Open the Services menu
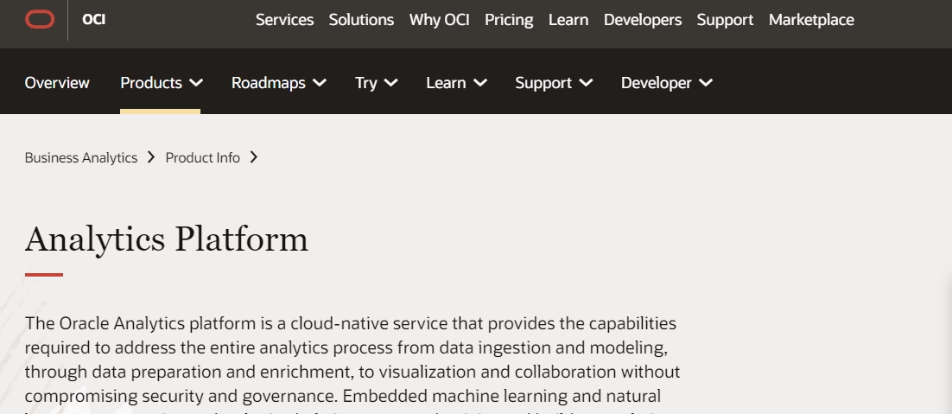The image size is (952, 414). (285, 19)
